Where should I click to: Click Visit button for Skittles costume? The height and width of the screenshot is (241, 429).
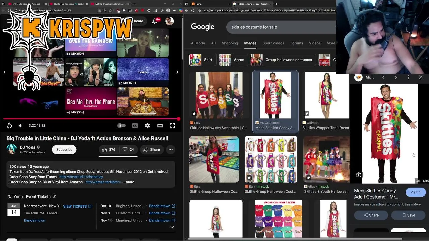pos(416,192)
